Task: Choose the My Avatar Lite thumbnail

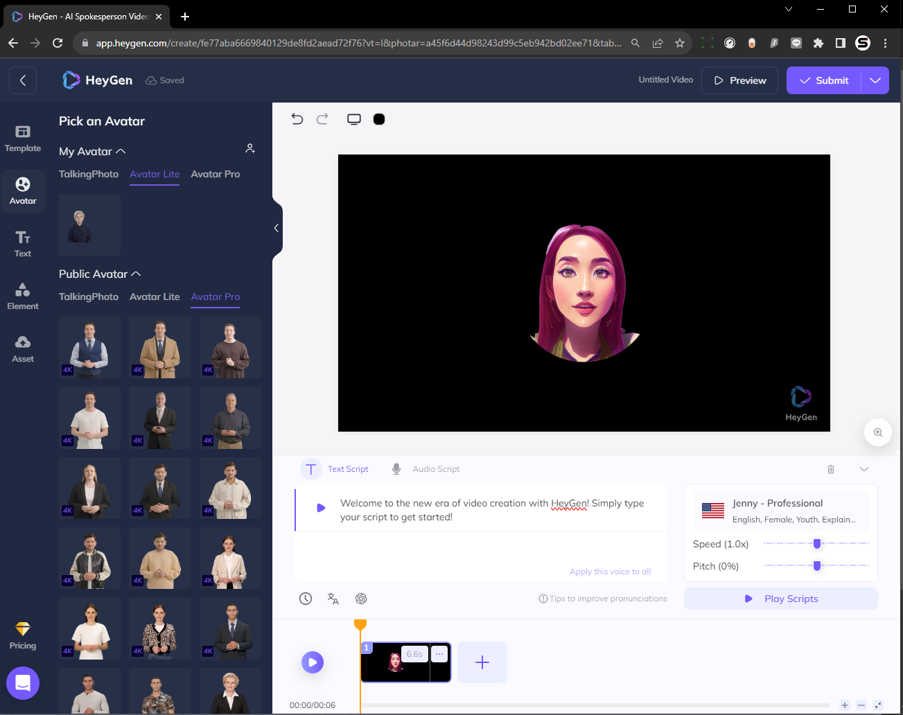Action: [x=89, y=225]
